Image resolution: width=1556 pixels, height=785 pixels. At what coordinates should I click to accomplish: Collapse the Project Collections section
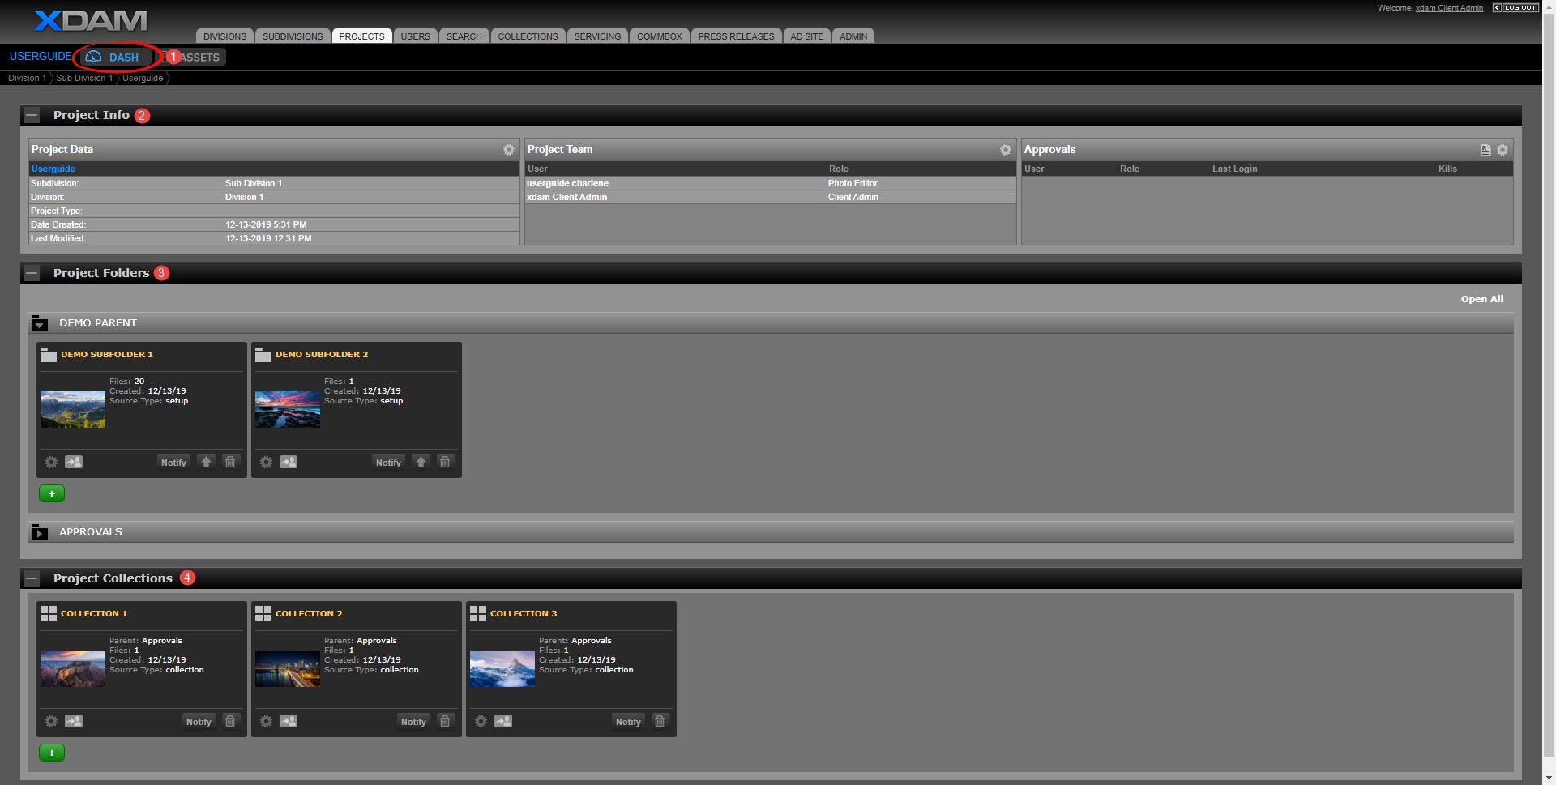point(32,578)
